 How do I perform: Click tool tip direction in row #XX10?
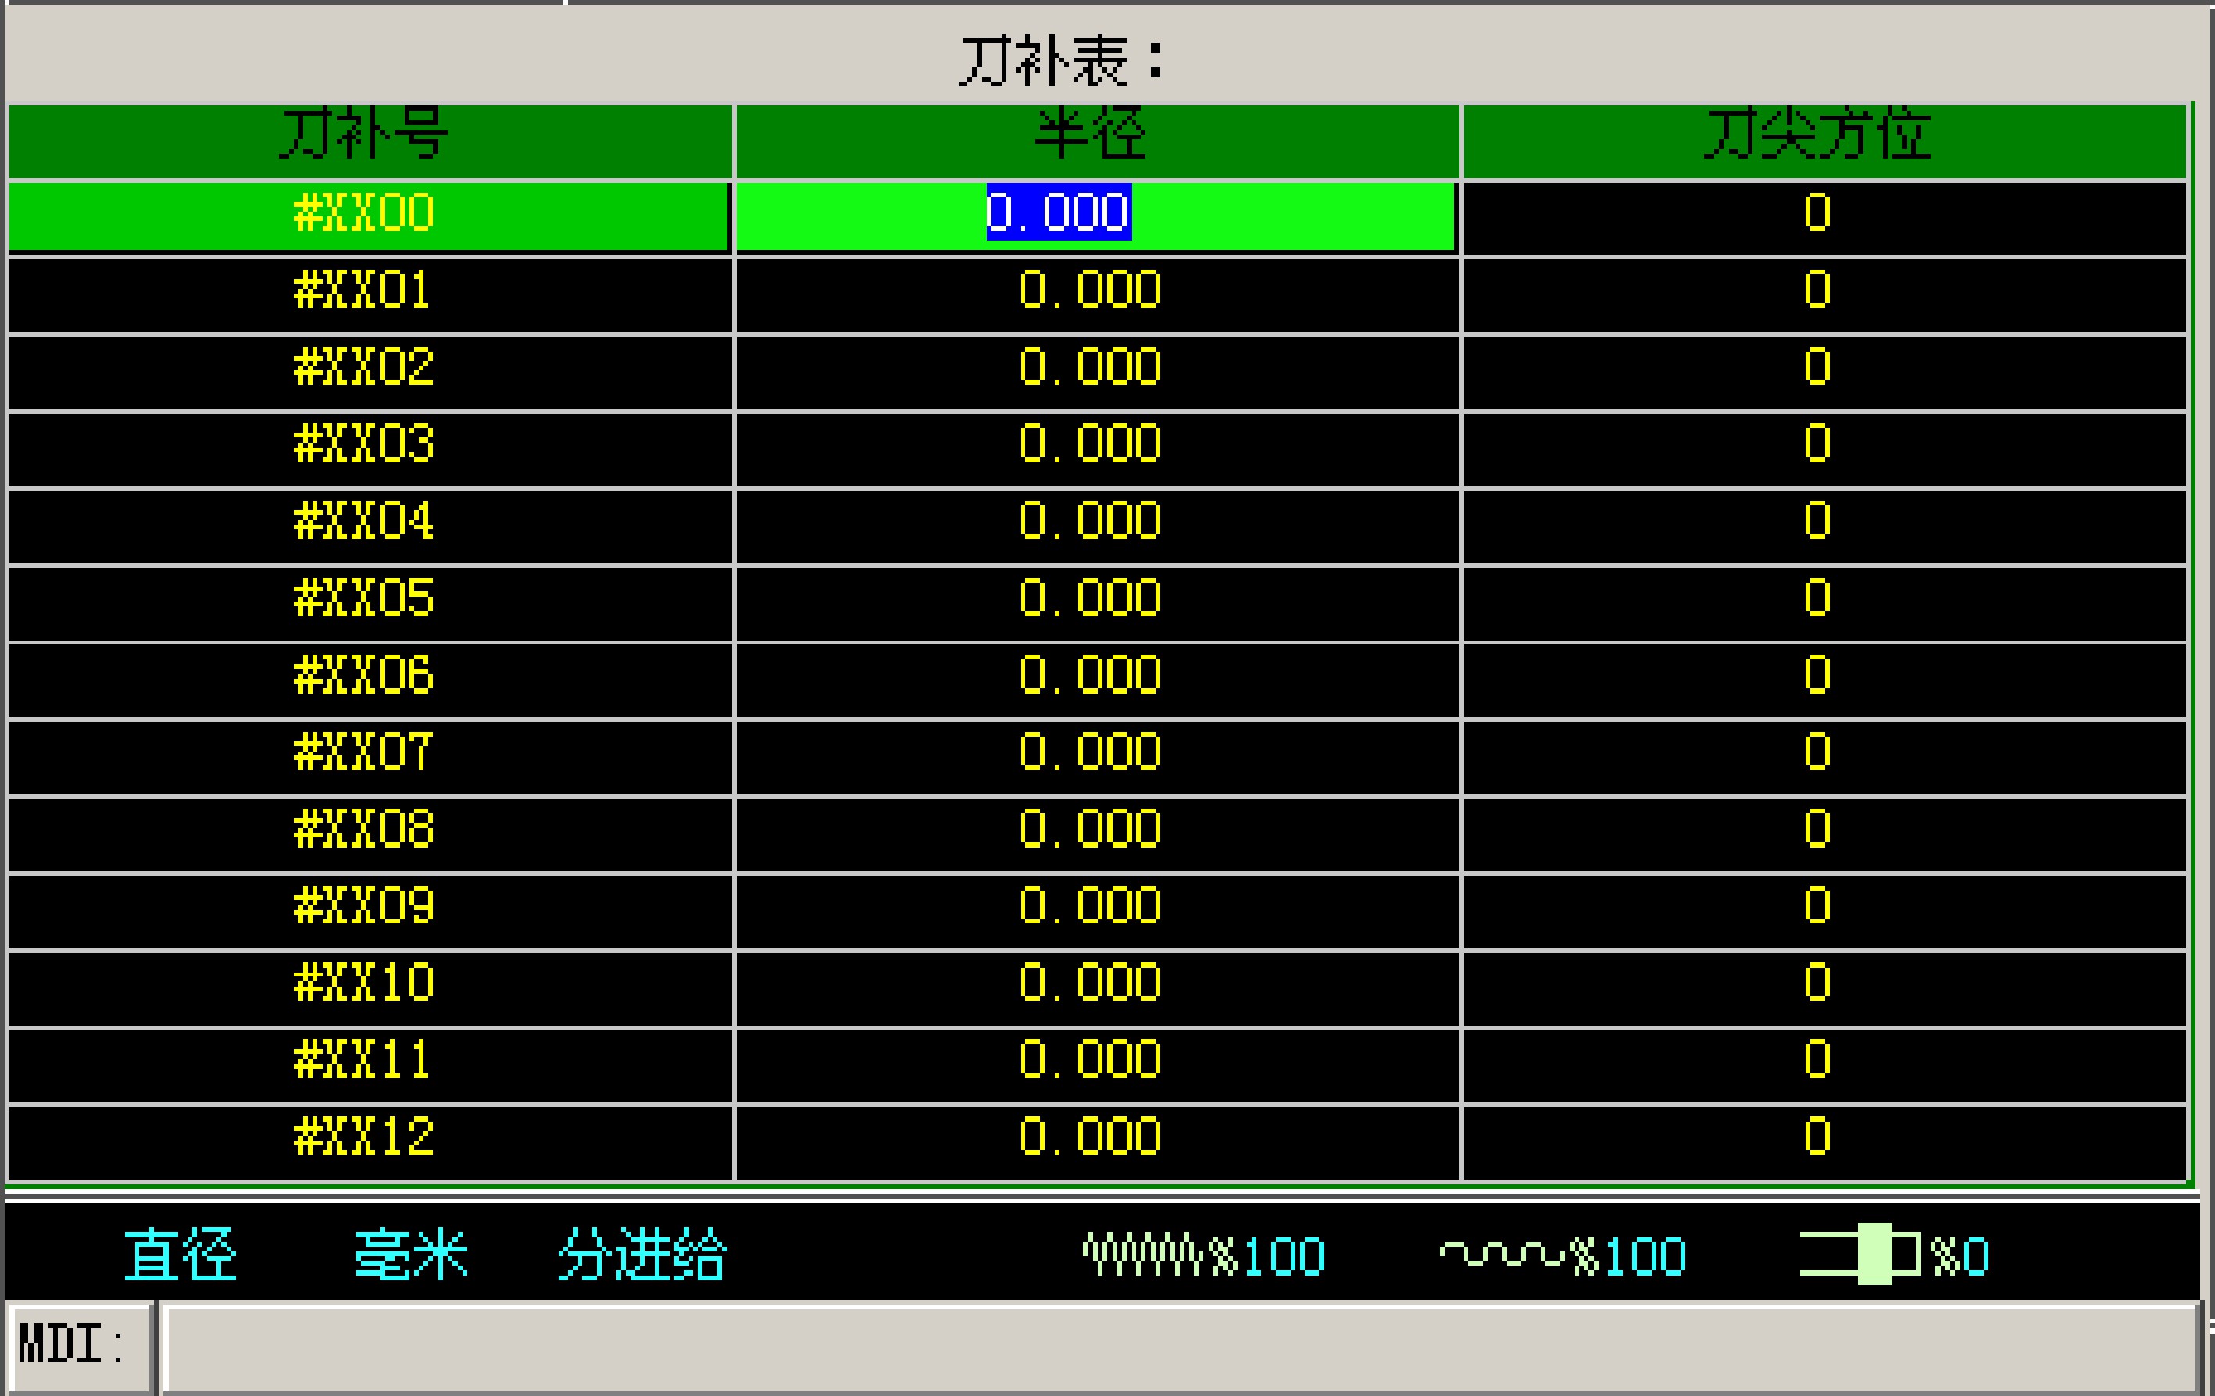click(1824, 990)
